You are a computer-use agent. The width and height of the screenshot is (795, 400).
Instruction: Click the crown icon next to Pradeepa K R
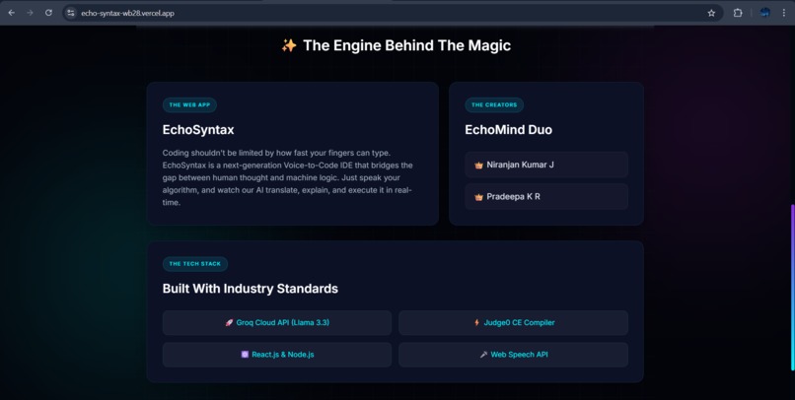pos(478,197)
